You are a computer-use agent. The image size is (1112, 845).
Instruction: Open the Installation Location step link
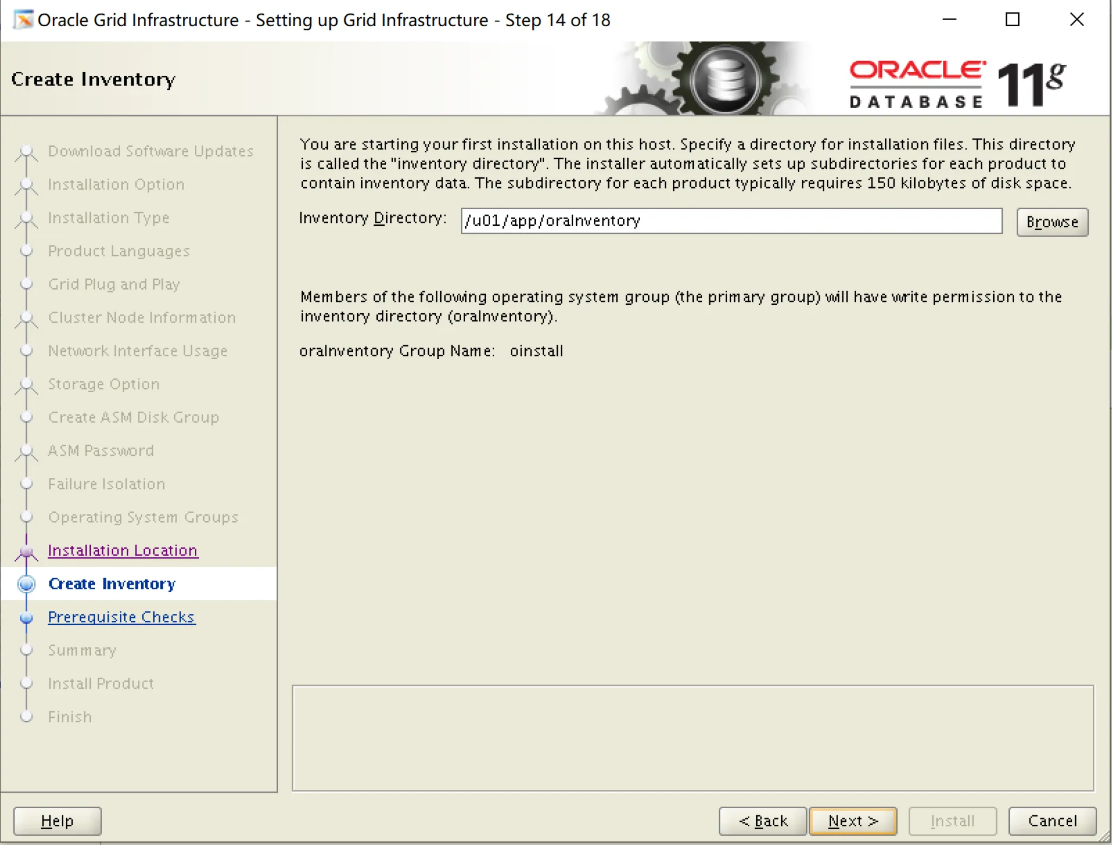pyautogui.click(x=122, y=550)
